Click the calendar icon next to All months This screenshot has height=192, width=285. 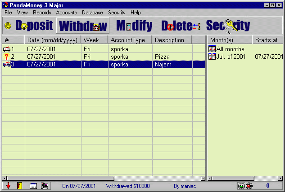point(212,49)
